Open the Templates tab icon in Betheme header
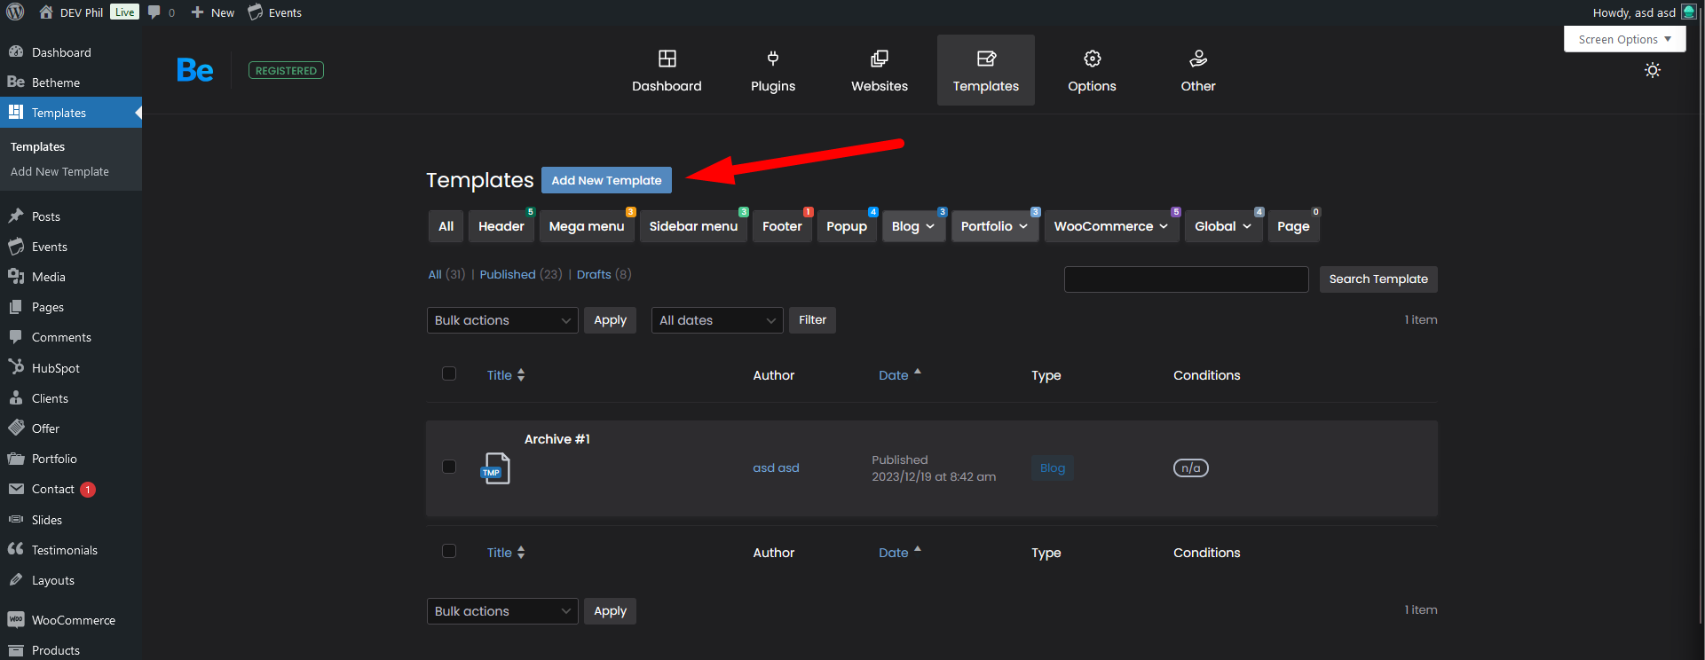 click(x=986, y=59)
